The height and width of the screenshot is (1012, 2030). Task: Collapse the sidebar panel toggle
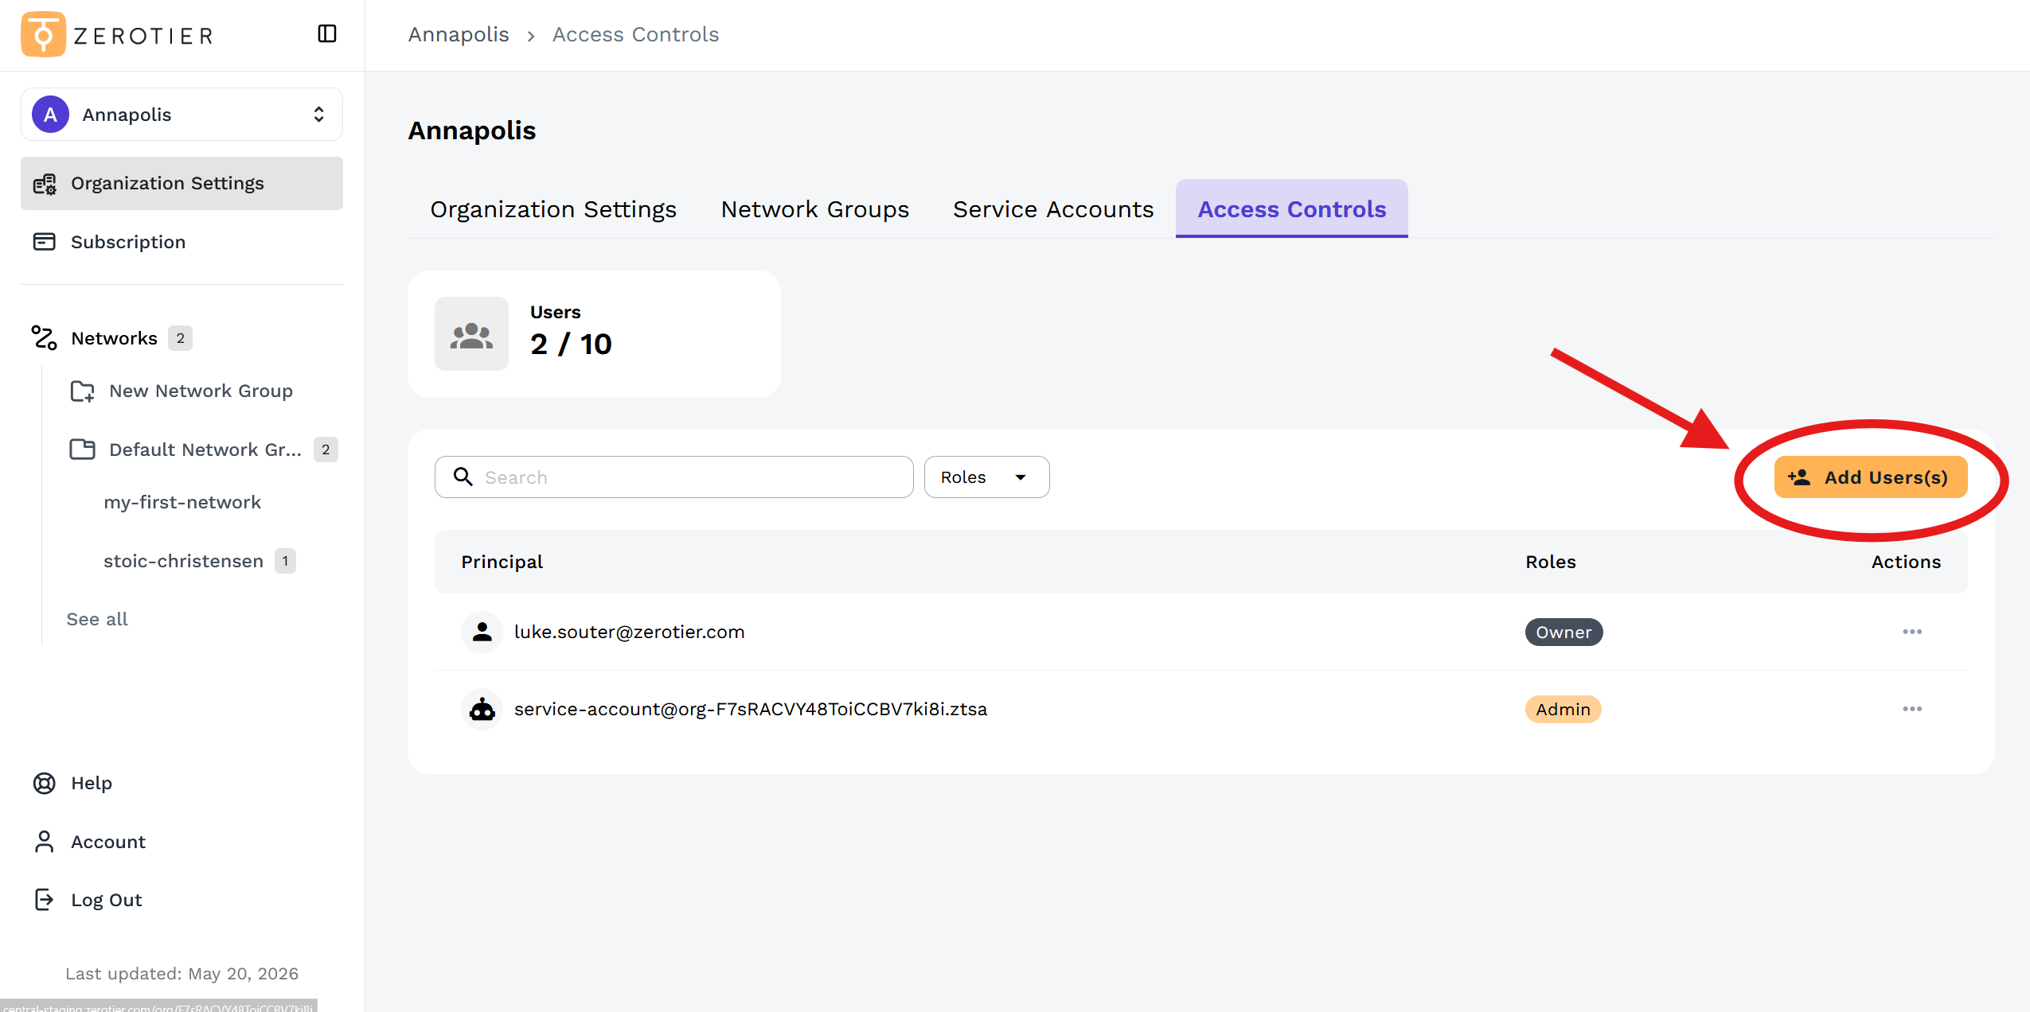click(x=327, y=33)
